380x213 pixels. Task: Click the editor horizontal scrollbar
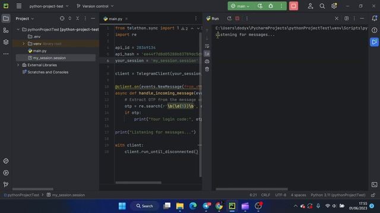pyautogui.click(x=138, y=183)
